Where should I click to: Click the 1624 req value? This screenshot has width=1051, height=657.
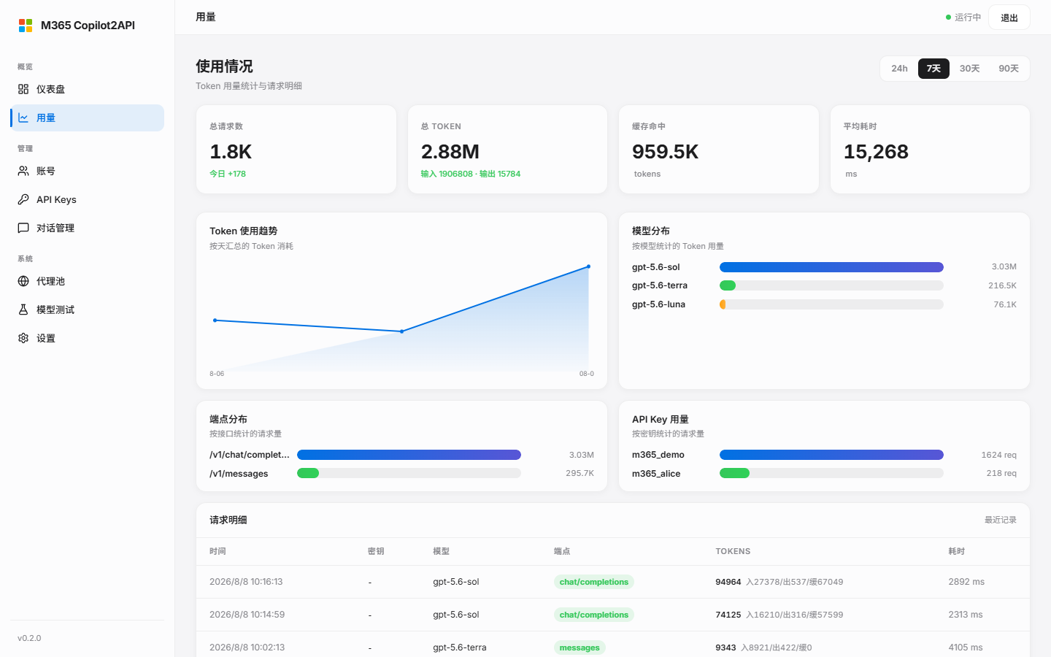(x=999, y=455)
